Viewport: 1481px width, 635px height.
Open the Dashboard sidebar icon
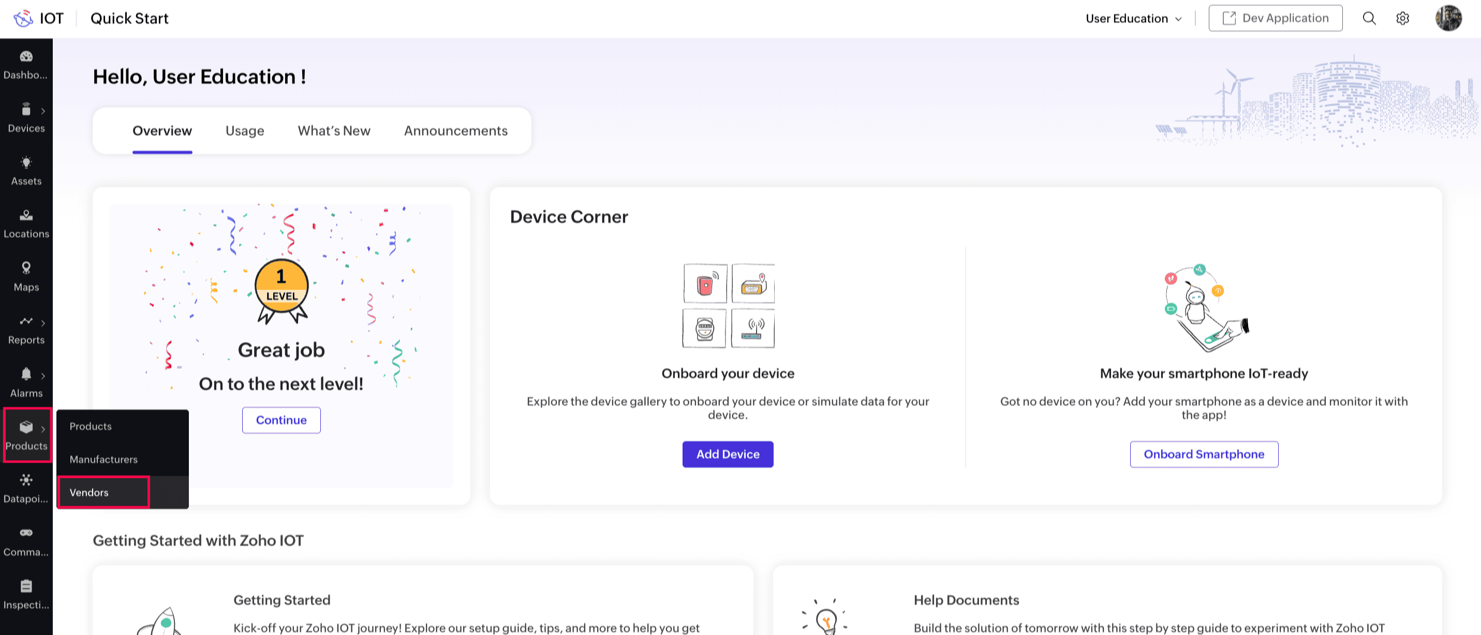pyautogui.click(x=26, y=57)
